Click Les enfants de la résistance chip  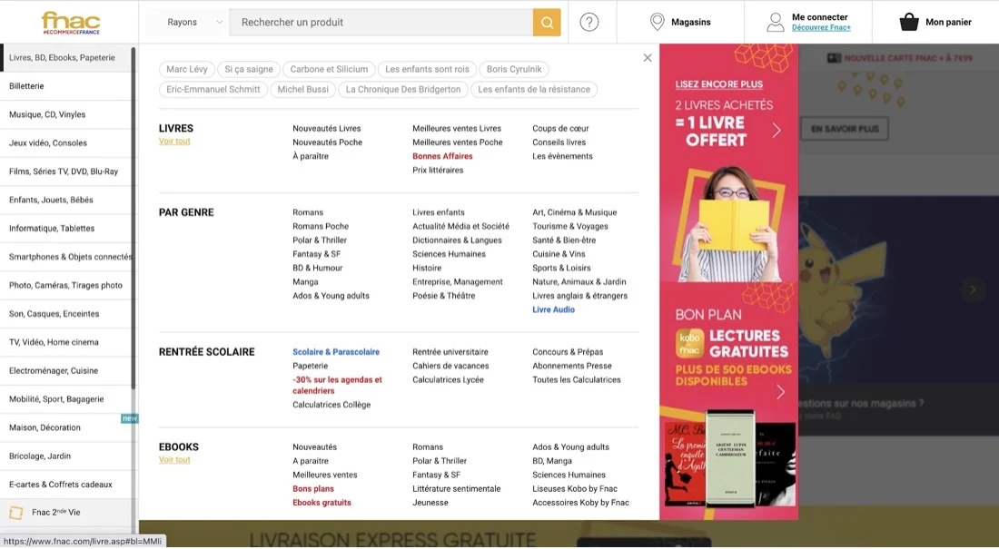(x=534, y=90)
